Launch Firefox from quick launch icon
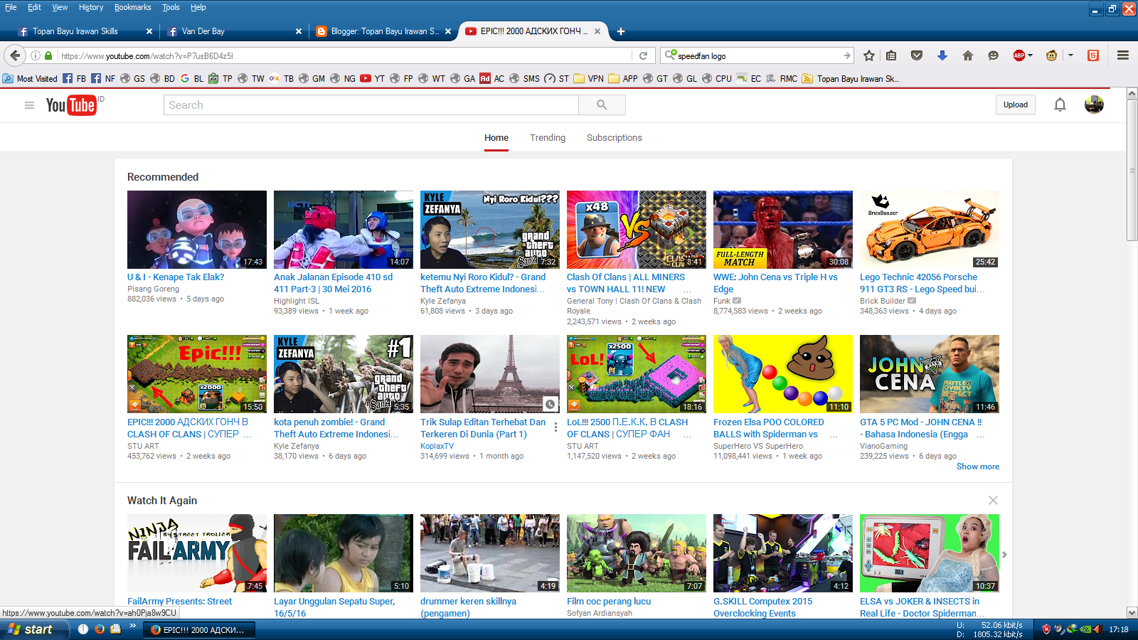 tap(100, 629)
